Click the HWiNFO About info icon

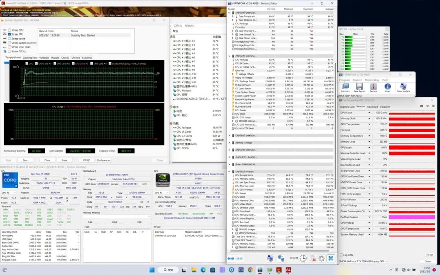tap(387, 87)
